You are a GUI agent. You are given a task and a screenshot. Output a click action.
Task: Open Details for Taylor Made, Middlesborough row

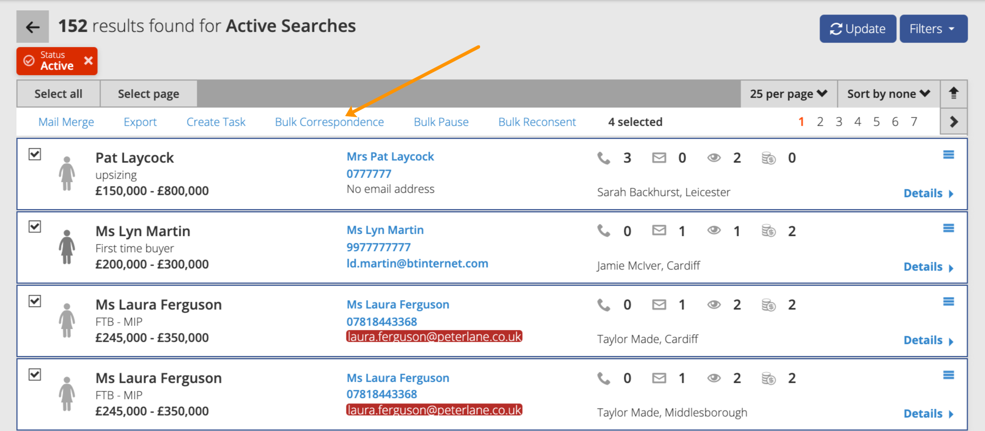click(928, 414)
